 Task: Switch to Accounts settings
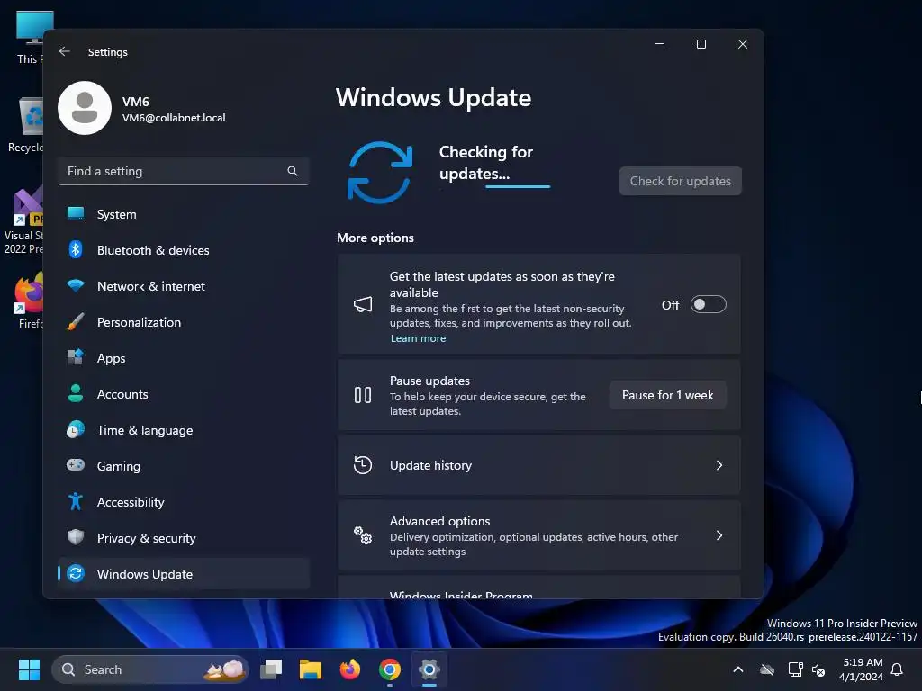click(184, 394)
